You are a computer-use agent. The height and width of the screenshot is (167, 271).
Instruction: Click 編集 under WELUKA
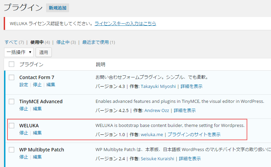[x=37, y=133]
